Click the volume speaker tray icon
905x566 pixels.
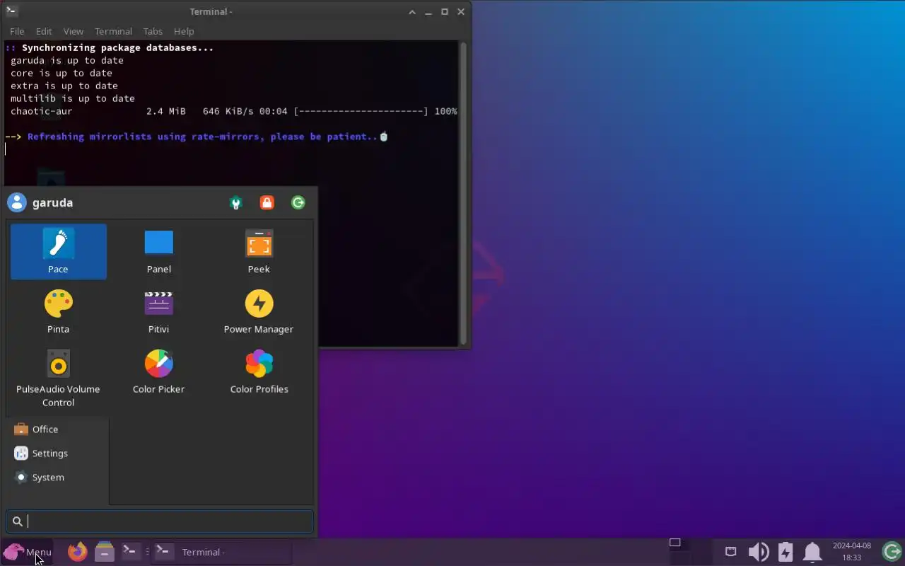(x=758, y=552)
